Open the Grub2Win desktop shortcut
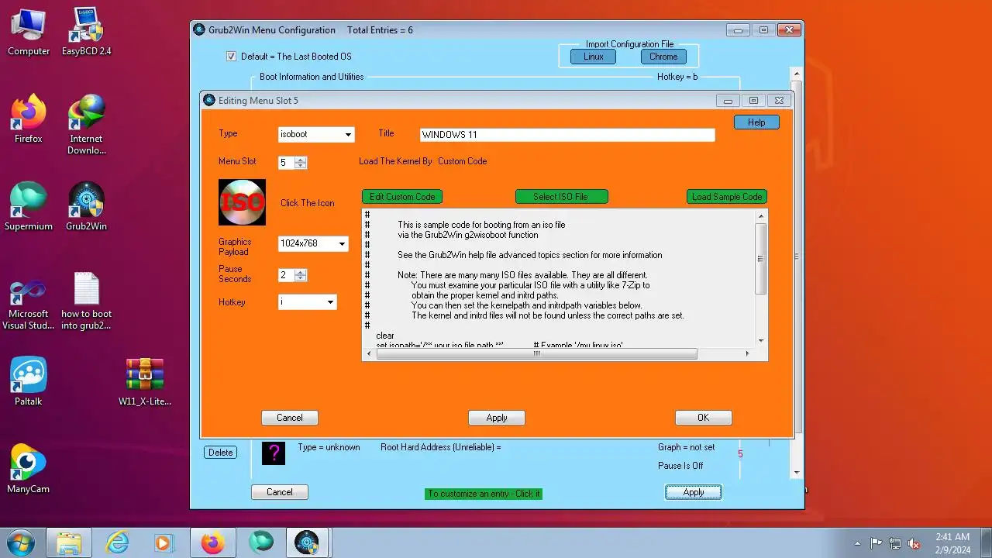 86,206
